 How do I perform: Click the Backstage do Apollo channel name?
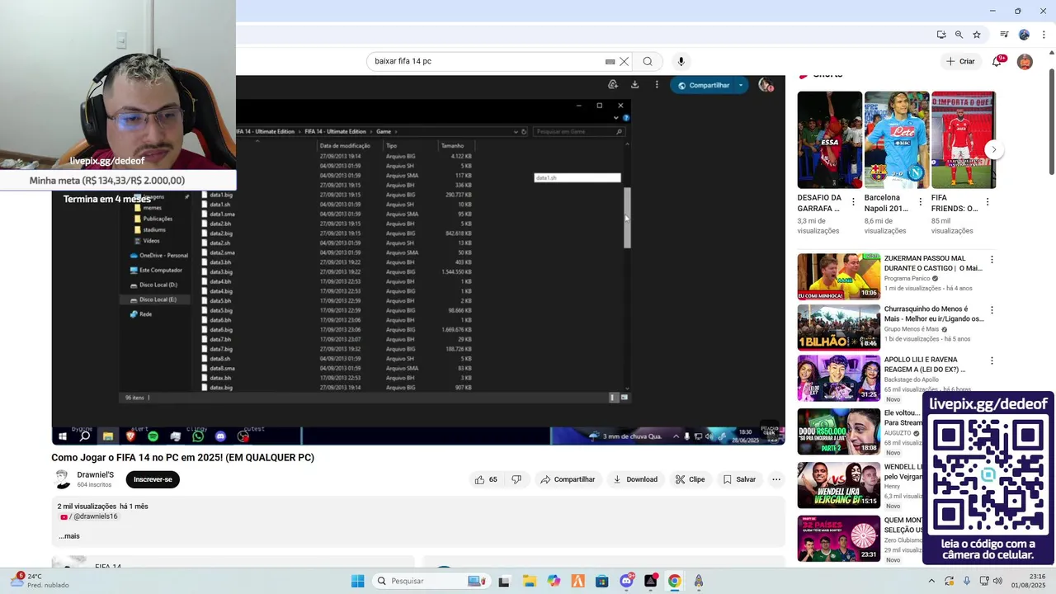coord(912,379)
